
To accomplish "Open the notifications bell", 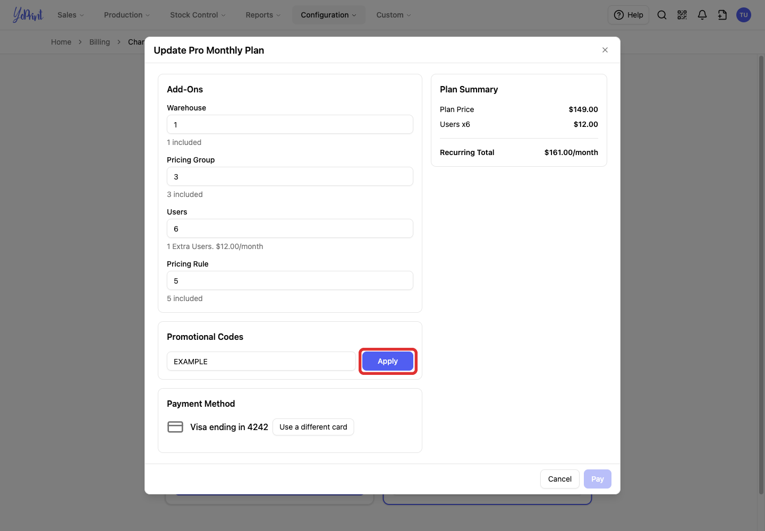I will point(702,15).
